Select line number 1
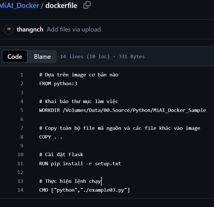 point(22,75)
